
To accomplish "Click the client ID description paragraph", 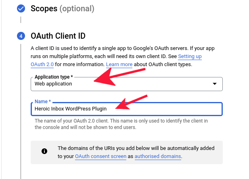I will point(122,56).
